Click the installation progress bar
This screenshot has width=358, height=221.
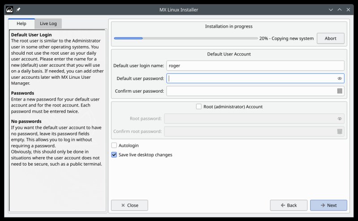tap(186, 38)
